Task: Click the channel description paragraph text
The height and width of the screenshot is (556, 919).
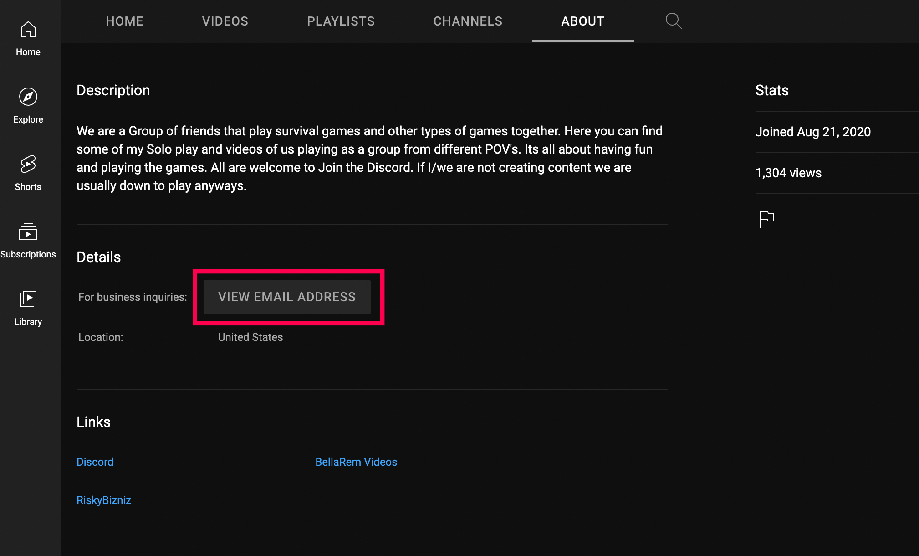Action: tap(369, 158)
